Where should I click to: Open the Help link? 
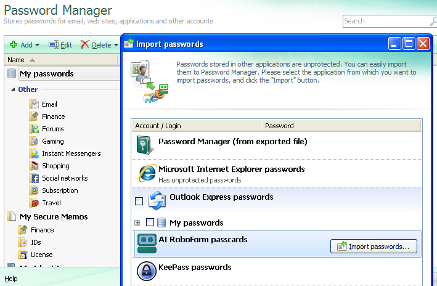(11, 279)
